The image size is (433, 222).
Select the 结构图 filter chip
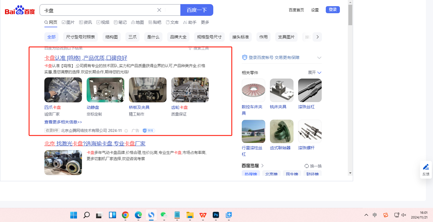click(x=112, y=37)
